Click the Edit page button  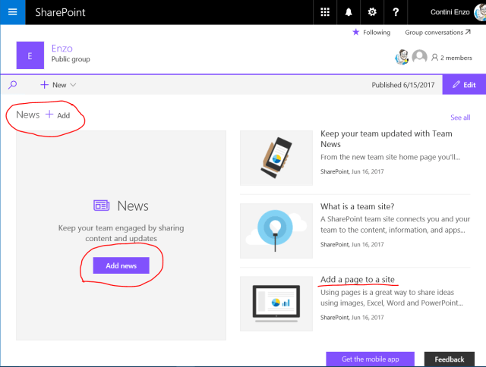point(463,85)
